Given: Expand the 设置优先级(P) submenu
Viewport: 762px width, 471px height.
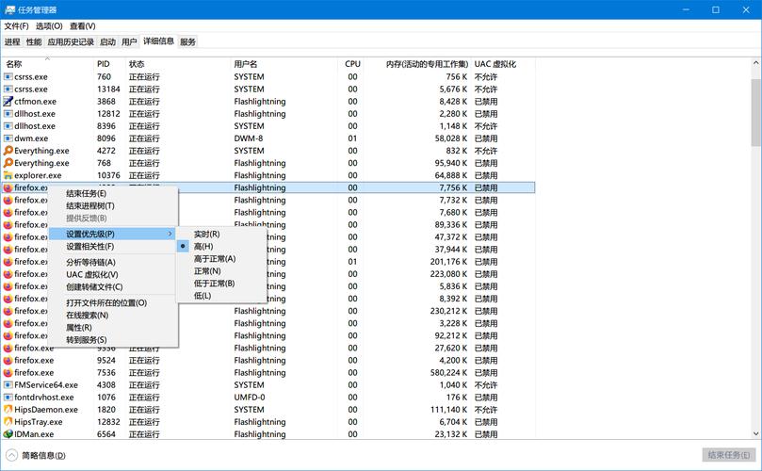Looking at the screenshot, I should click(113, 234).
